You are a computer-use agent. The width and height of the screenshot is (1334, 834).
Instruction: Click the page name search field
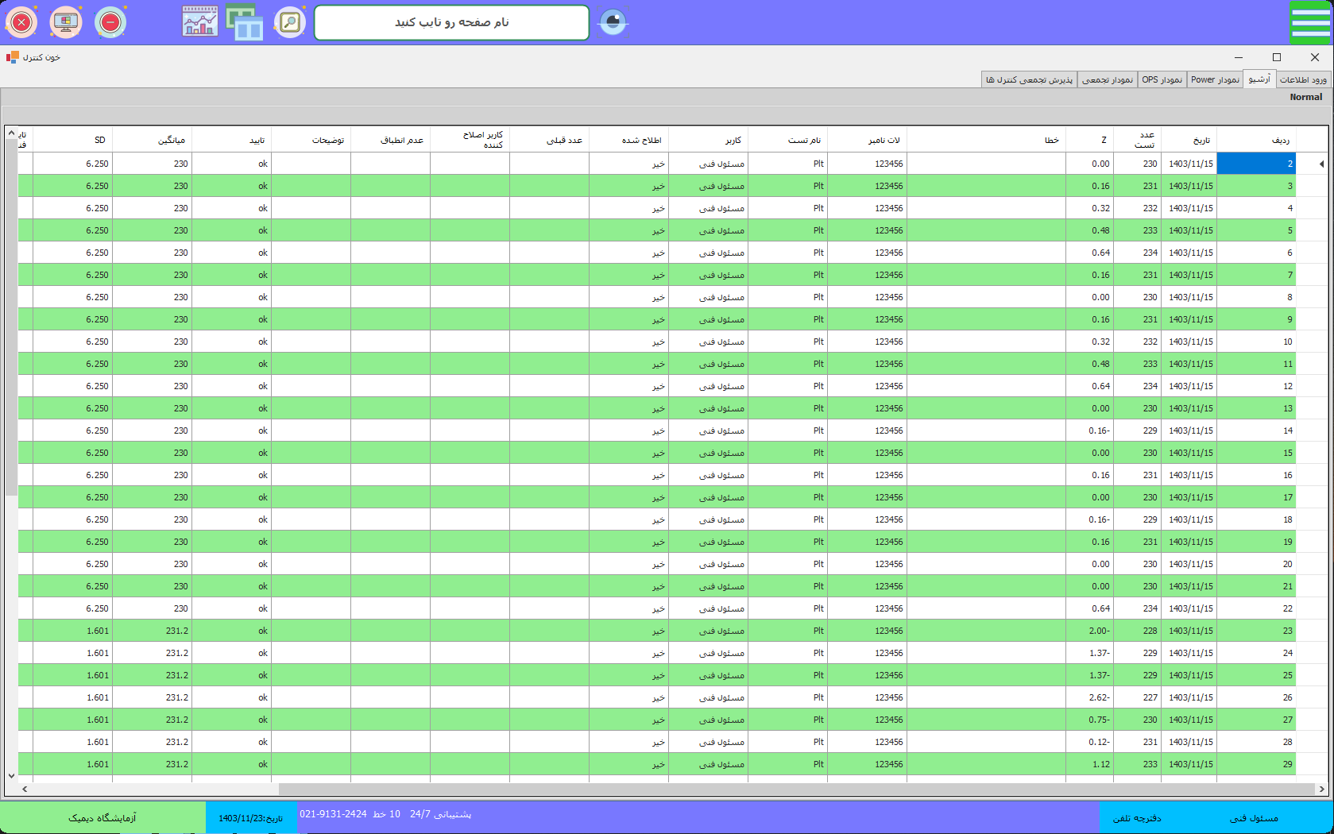(451, 22)
